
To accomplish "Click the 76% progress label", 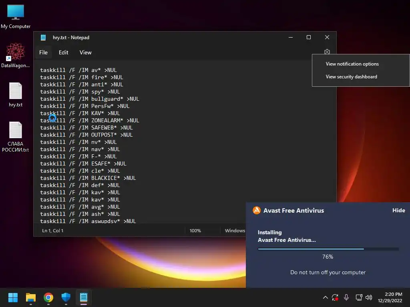I will coord(328,257).
